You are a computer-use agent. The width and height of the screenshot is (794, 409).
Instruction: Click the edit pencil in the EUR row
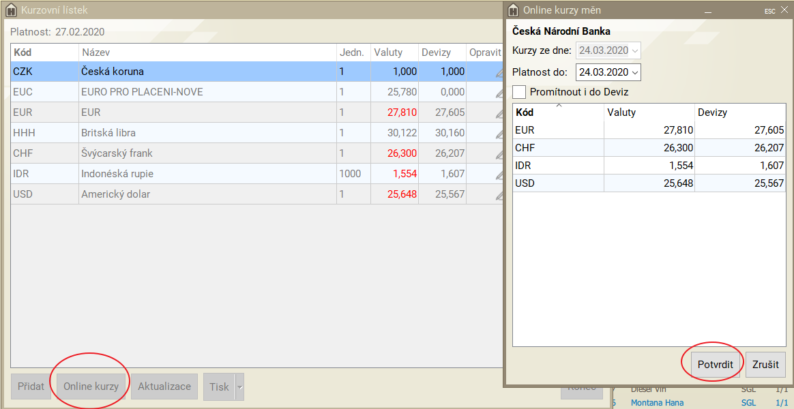499,113
